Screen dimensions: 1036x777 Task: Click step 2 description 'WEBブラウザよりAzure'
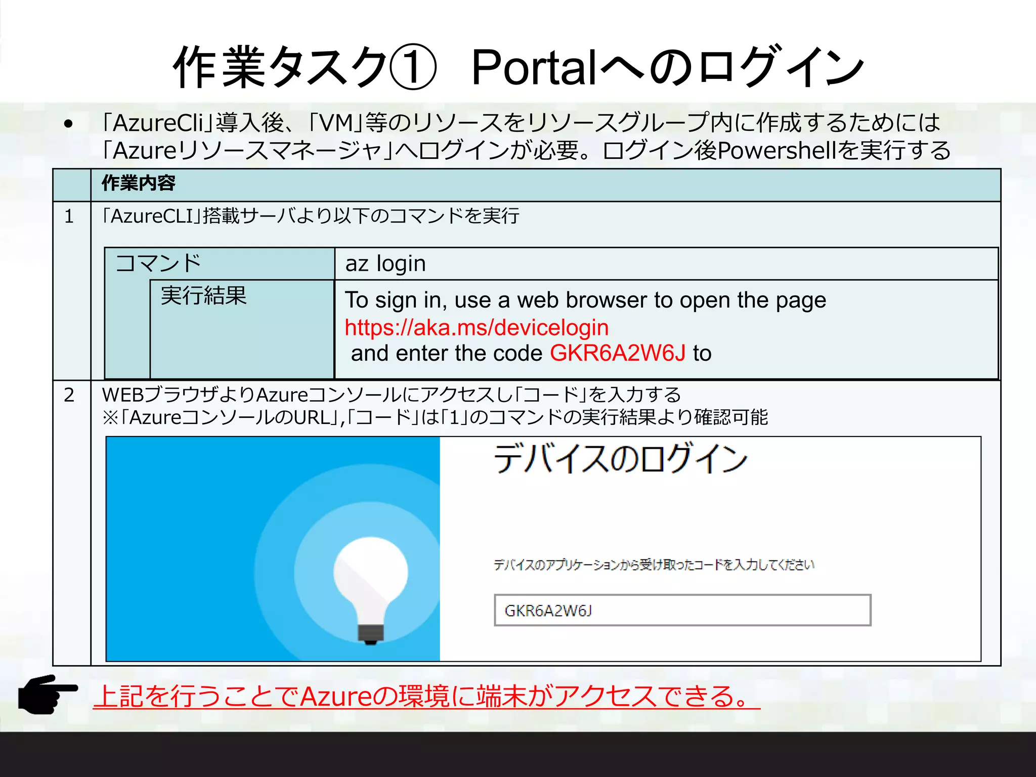(x=392, y=395)
